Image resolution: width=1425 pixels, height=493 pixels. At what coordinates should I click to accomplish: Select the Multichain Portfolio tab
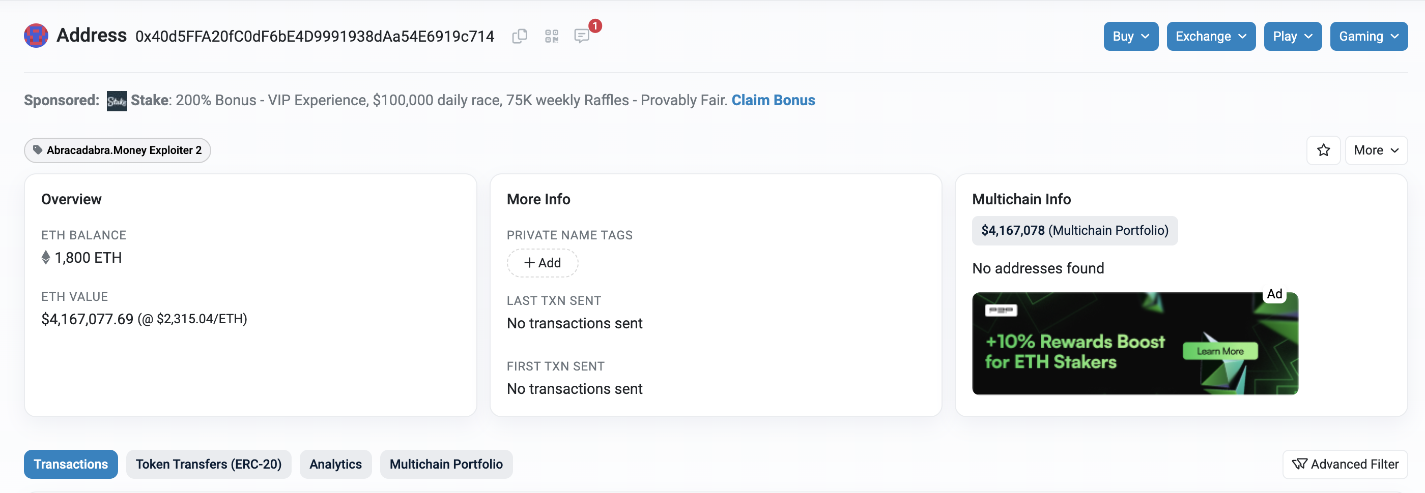(x=446, y=464)
